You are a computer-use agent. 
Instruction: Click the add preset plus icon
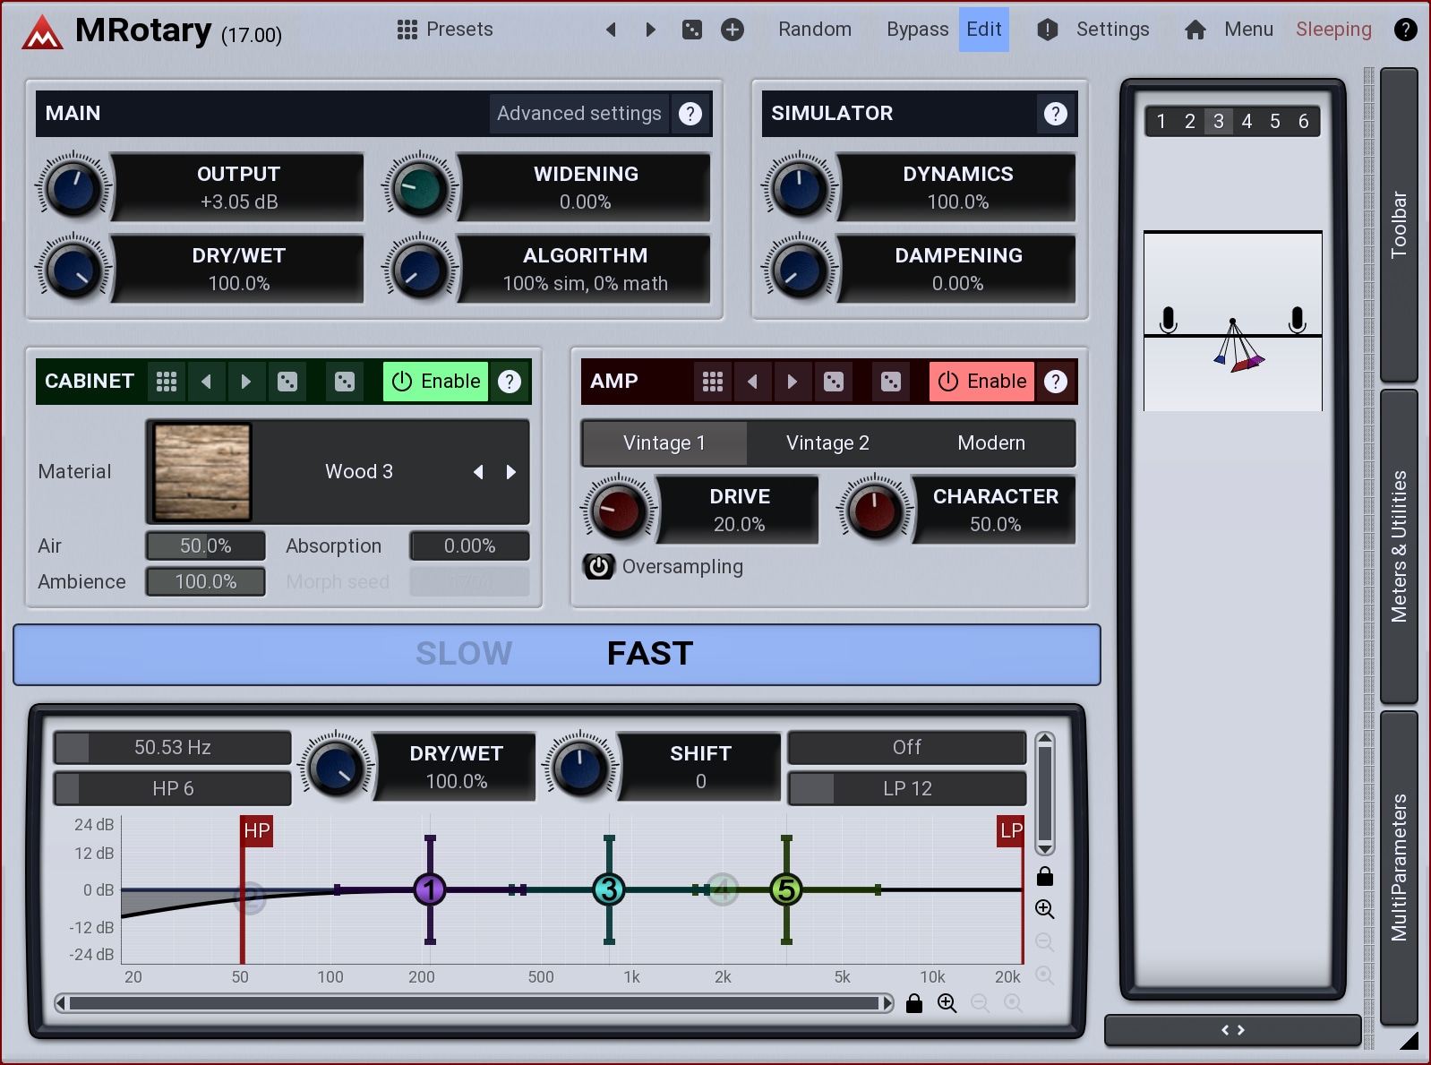point(733,30)
